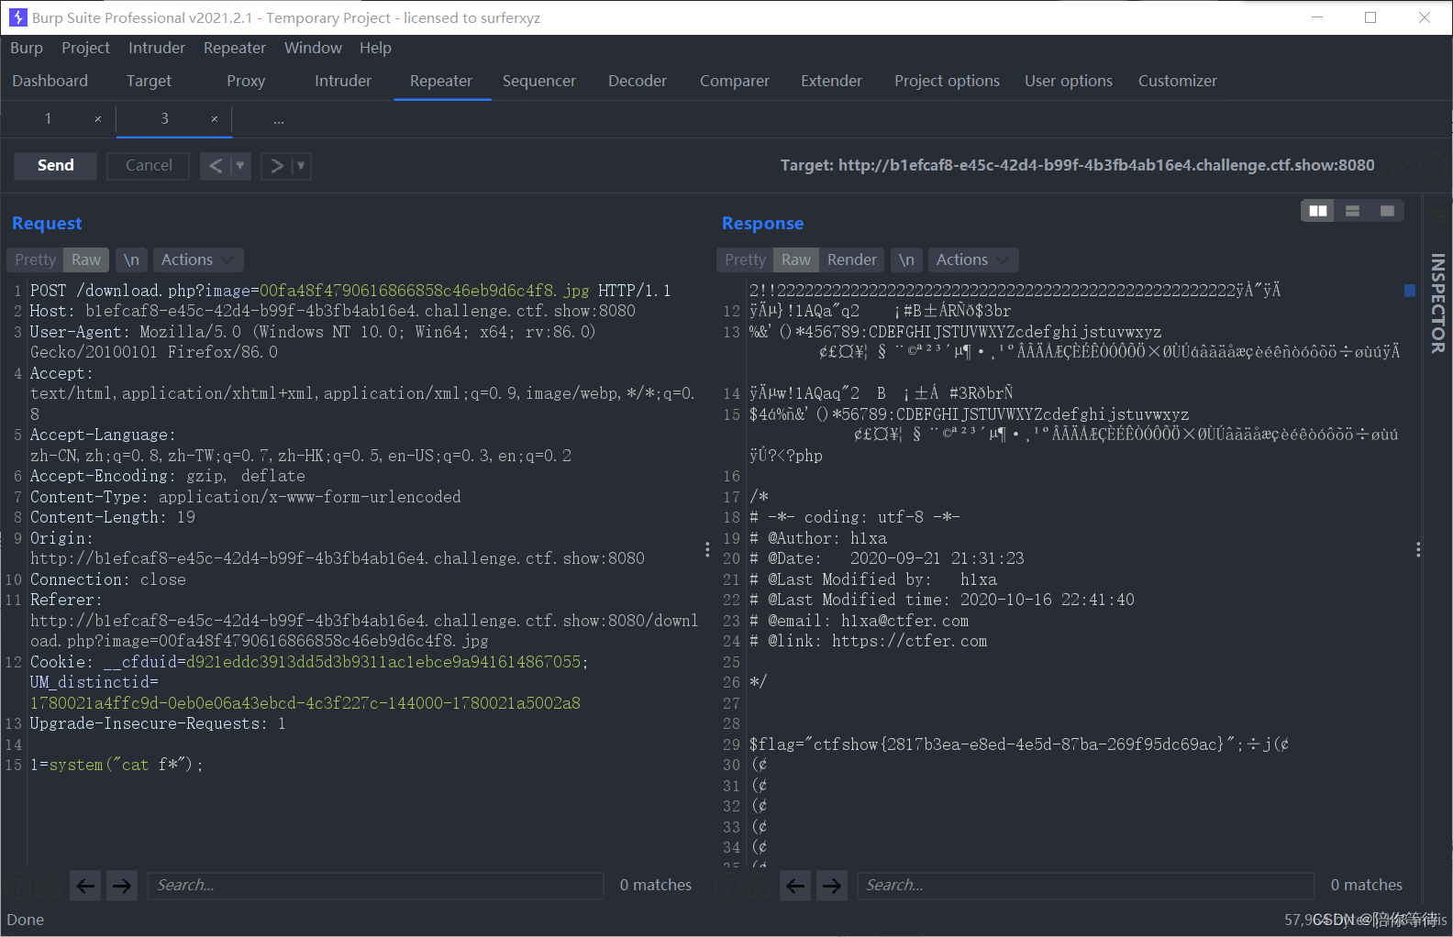1453x937 pixels.
Task: Open the previous-history dropdown arrow
Action: [x=240, y=166]
